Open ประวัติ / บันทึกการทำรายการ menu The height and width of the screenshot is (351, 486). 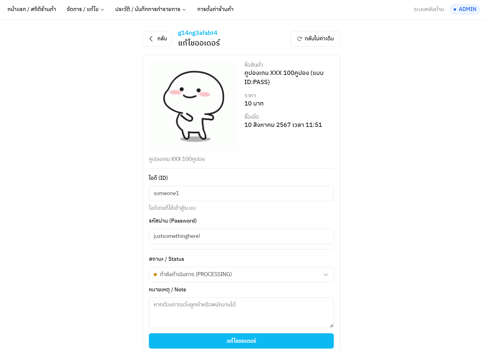click(x=151, y=9)
